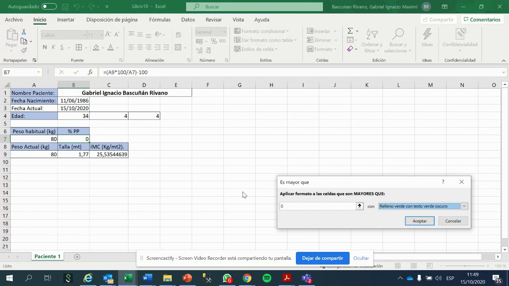Viewport: 509px width, 286px height.
Task: Click the percent style icon
Action: (214, 41)
